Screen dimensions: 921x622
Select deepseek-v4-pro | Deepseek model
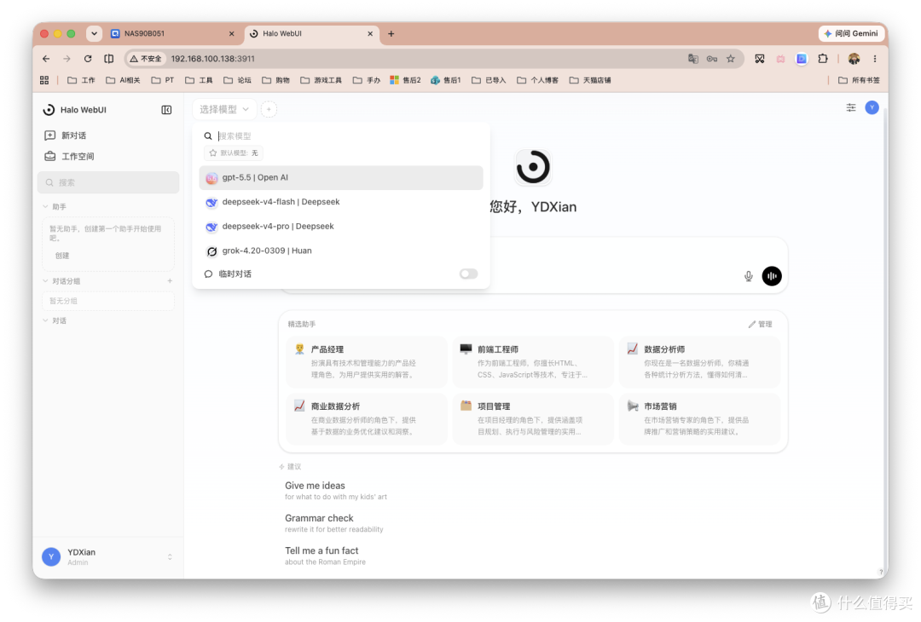[x=340, y=227]
